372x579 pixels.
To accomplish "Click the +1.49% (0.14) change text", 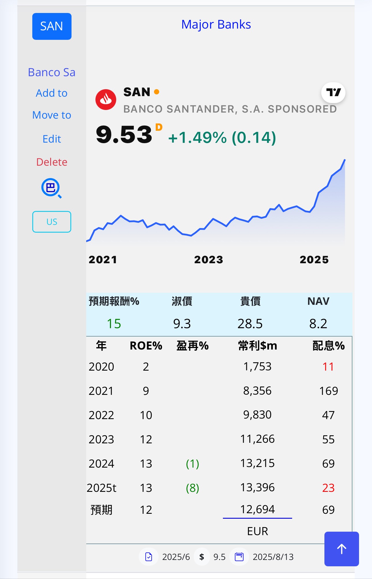I will [222, 137].
